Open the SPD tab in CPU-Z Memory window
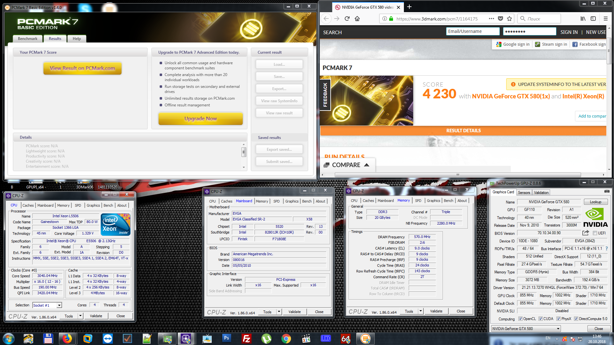Screen dimensions: 614x345 tap(418, 201)
